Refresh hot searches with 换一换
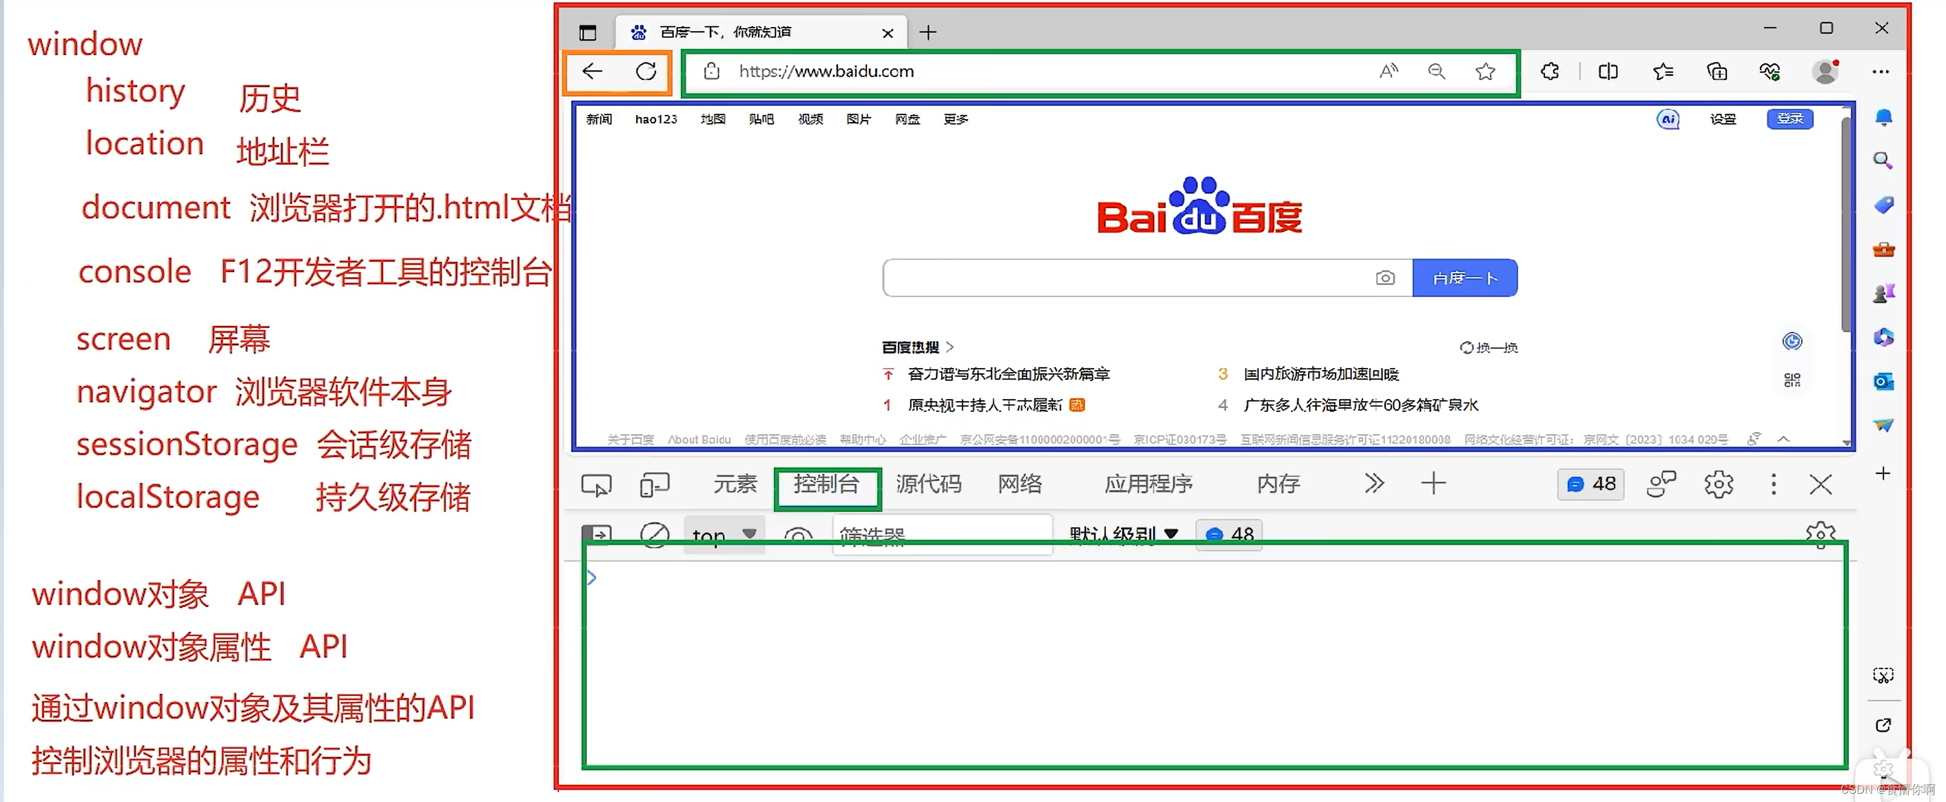 pos(1488,347)
